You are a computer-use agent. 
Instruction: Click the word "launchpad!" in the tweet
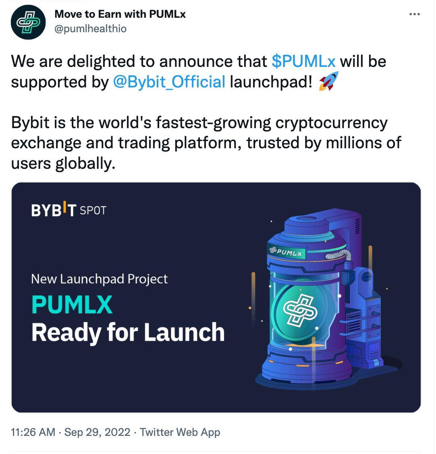pyautogui.click(x=271, y=82)
